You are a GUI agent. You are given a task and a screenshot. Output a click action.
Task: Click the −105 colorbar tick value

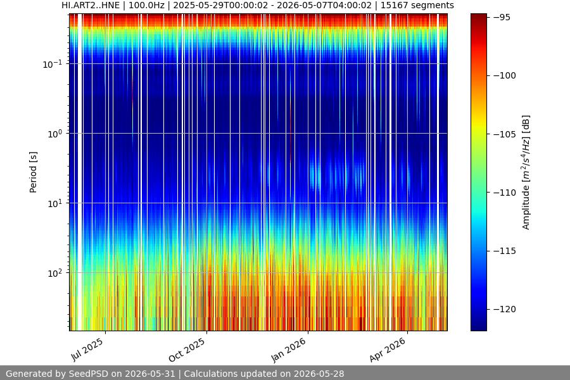pos(505,134)
